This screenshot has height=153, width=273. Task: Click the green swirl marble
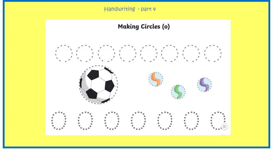178,92
